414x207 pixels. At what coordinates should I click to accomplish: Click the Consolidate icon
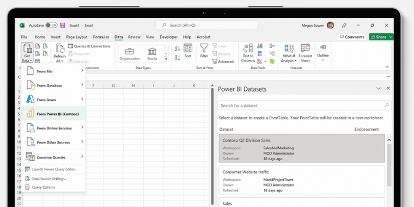(x=272, y=46)
